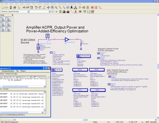Select the power amplifier triangle symbol
This screenshot has width=159, height=123.
pos(67,39)
